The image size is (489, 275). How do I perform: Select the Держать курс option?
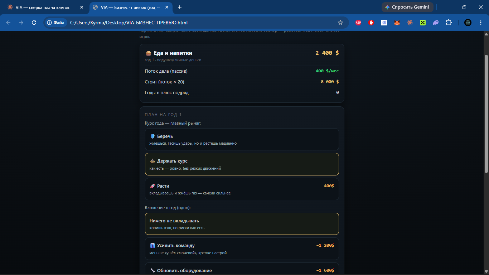pos(242,164)
